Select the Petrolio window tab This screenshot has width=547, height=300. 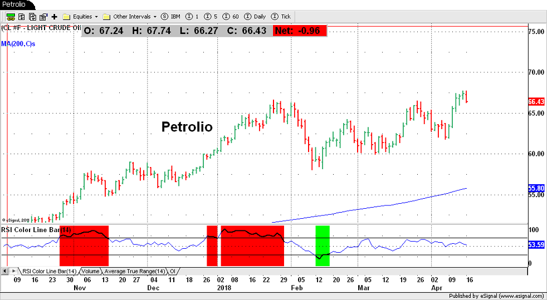tap(14, 5)
